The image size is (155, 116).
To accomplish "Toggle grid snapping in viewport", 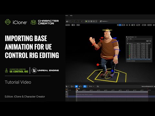I will [x=132, y=25].
